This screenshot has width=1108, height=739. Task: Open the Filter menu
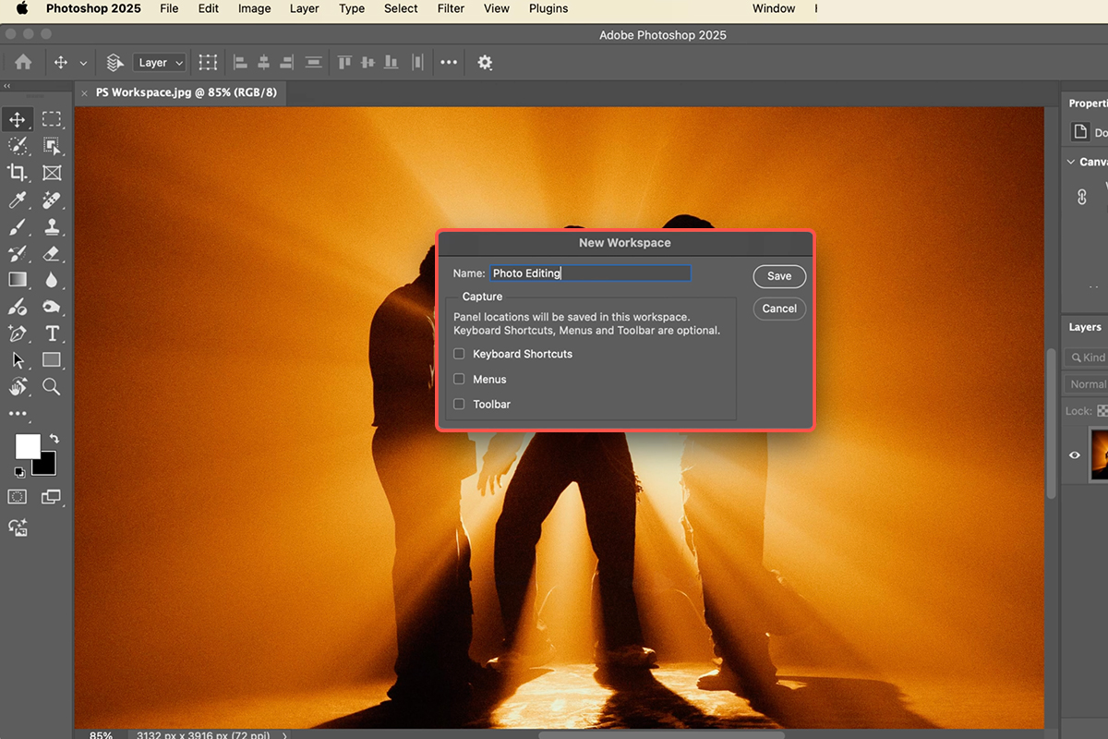(451, 8)
